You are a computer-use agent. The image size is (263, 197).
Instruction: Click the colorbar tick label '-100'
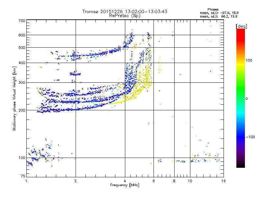click(251, 137)
